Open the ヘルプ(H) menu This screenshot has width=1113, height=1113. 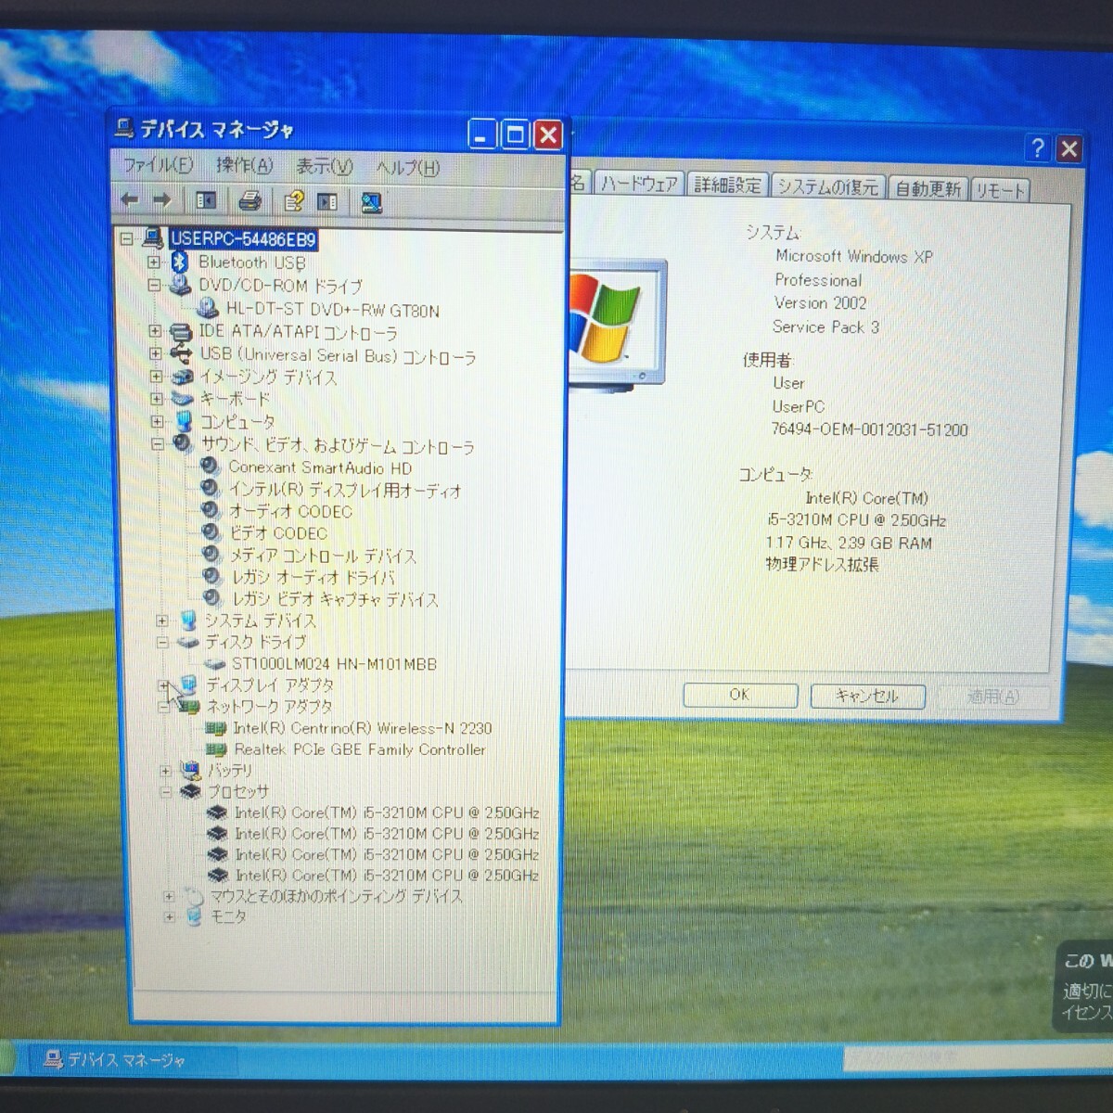(407, 168)
